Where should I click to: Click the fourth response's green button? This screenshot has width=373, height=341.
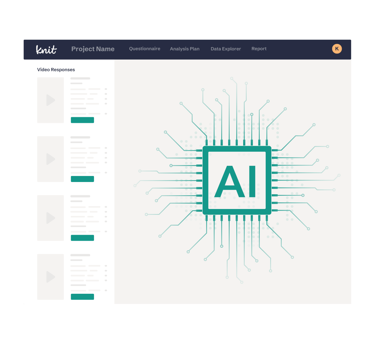coord(82,297)
